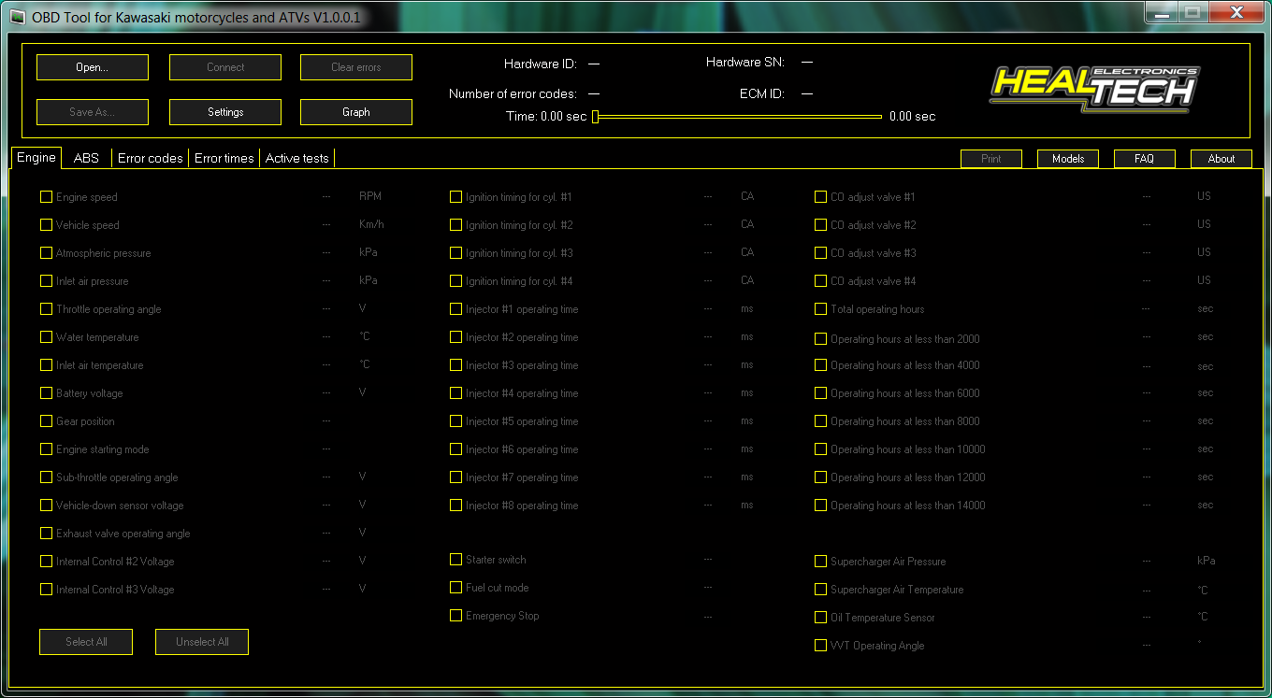Open the Models list

(1068, 159)
